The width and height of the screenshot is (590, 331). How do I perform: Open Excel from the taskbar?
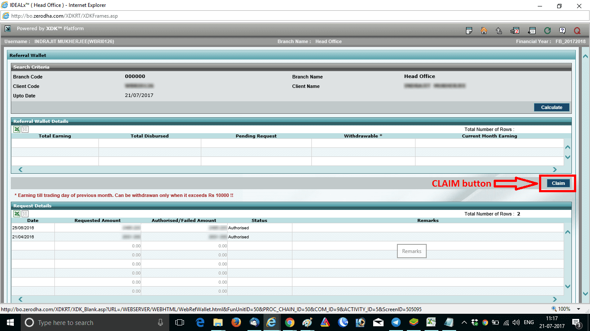[431, 322]
